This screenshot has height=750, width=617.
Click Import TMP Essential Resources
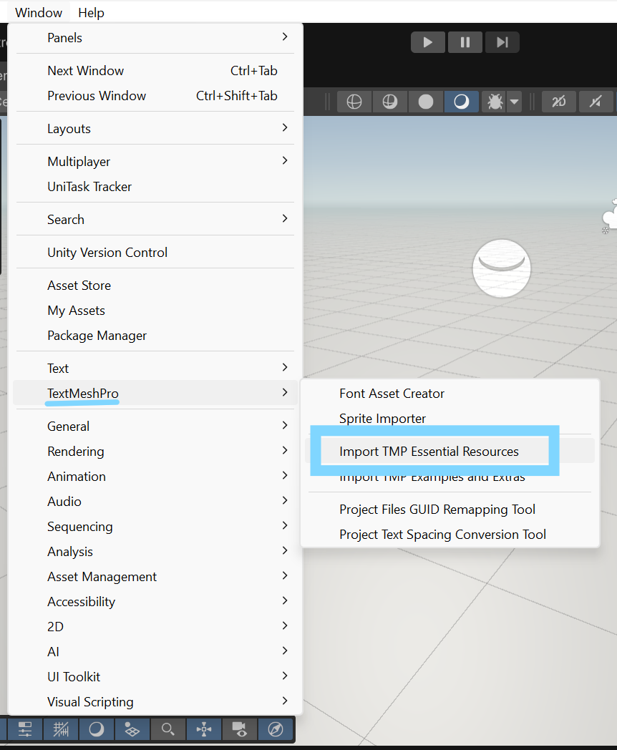click(x=450, y=451)
